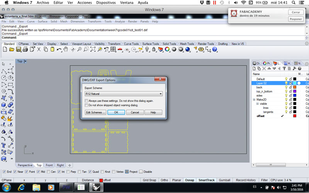
Task: Toggle visibility bulb of the back layer
Action: pyautogui.click(x=286, y=87)
